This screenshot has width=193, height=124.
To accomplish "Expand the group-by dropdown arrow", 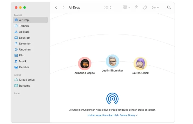I will tap(129, 7).
